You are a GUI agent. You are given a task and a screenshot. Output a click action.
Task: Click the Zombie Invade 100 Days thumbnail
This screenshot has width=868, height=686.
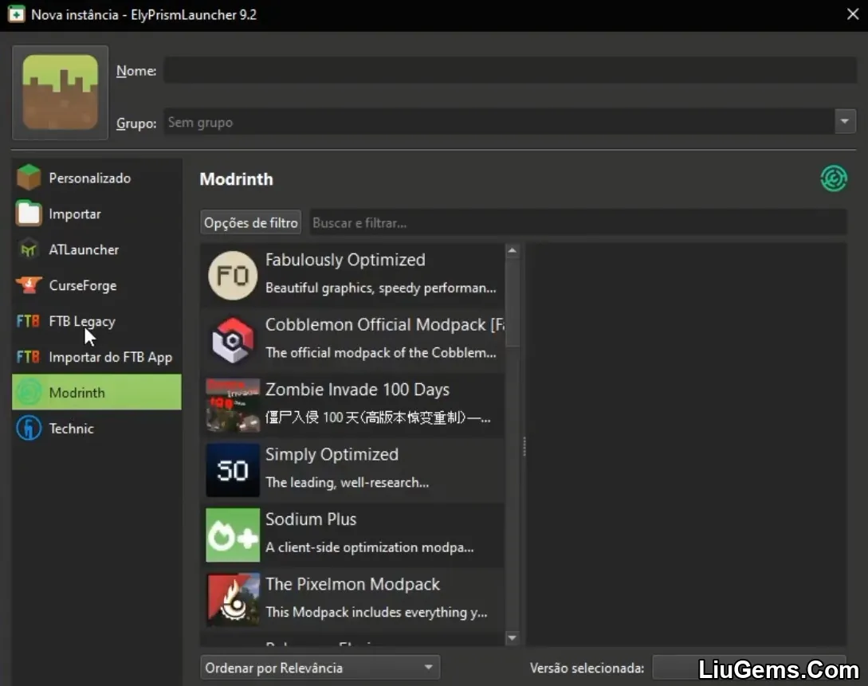(233, 405)
